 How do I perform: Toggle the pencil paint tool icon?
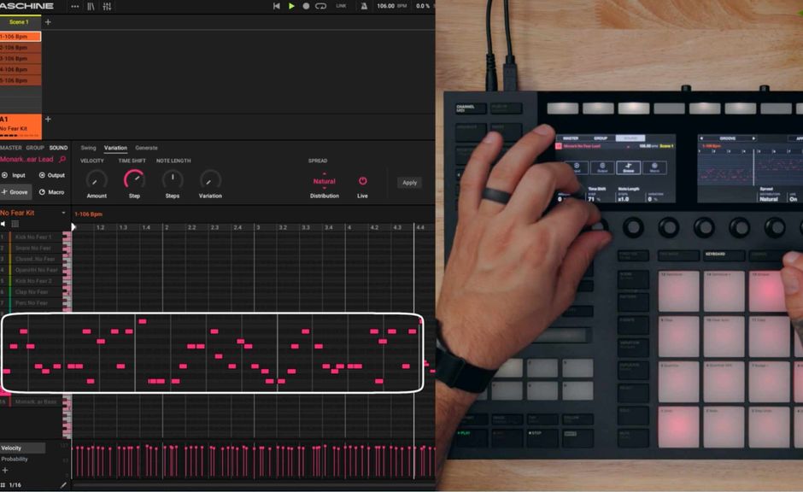[x=63, y=485]
